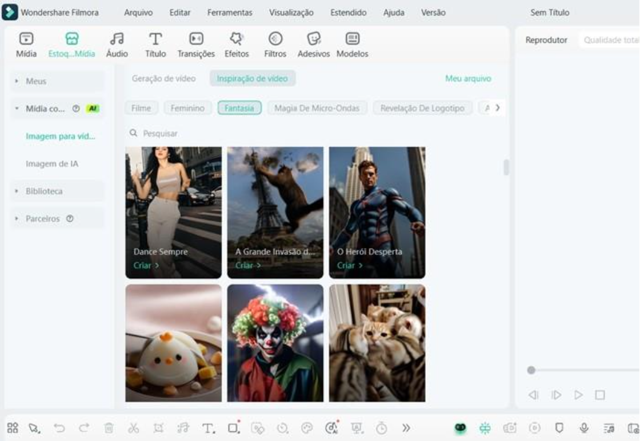Open the Título text library
The height and width of the screenshot is (441, 640).
click(155, 45)
